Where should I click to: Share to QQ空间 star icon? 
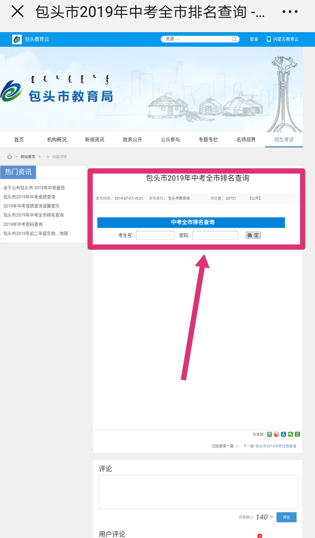pyautogui.click(x=269, y=434)
